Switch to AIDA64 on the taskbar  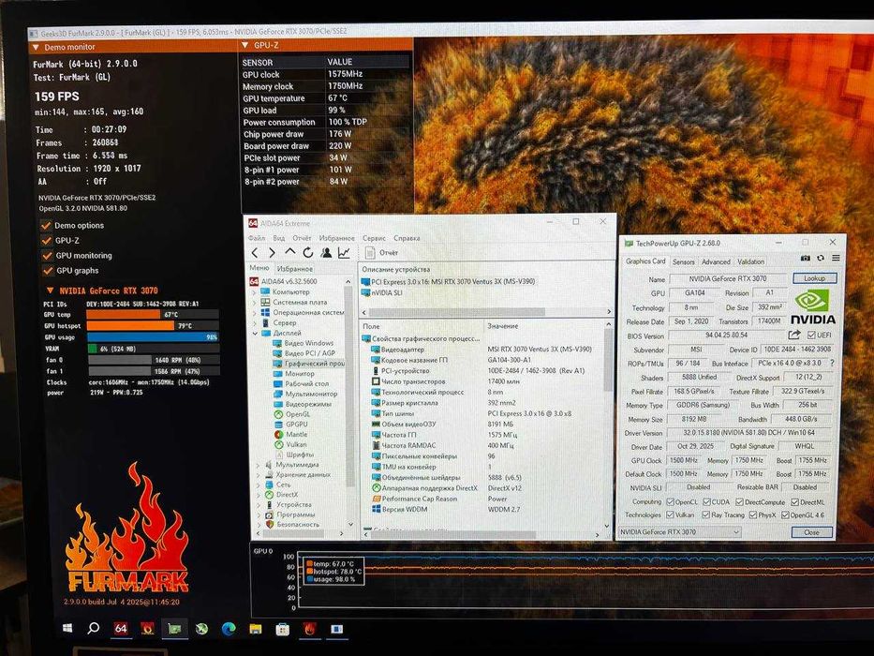(121, 629)
